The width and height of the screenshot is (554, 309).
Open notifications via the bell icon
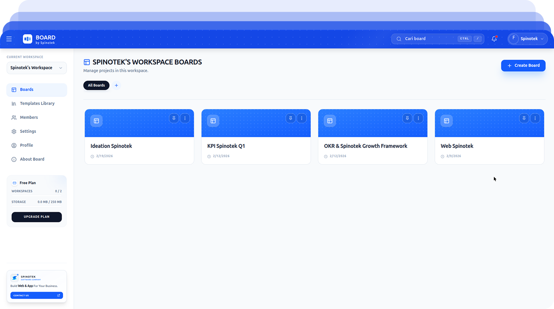(x=494, y=39)
